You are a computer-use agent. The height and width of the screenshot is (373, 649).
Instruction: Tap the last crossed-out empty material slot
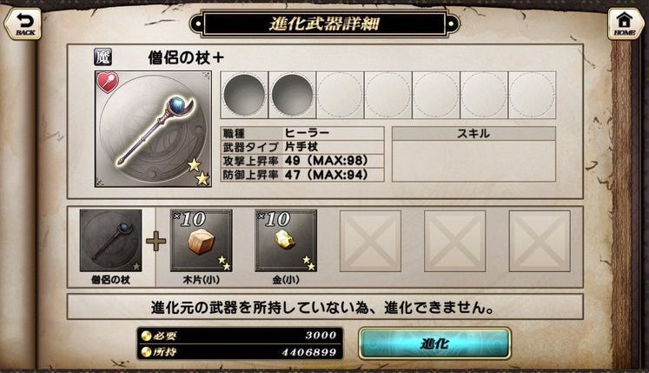pyautogui.click(x=540, y=241)
